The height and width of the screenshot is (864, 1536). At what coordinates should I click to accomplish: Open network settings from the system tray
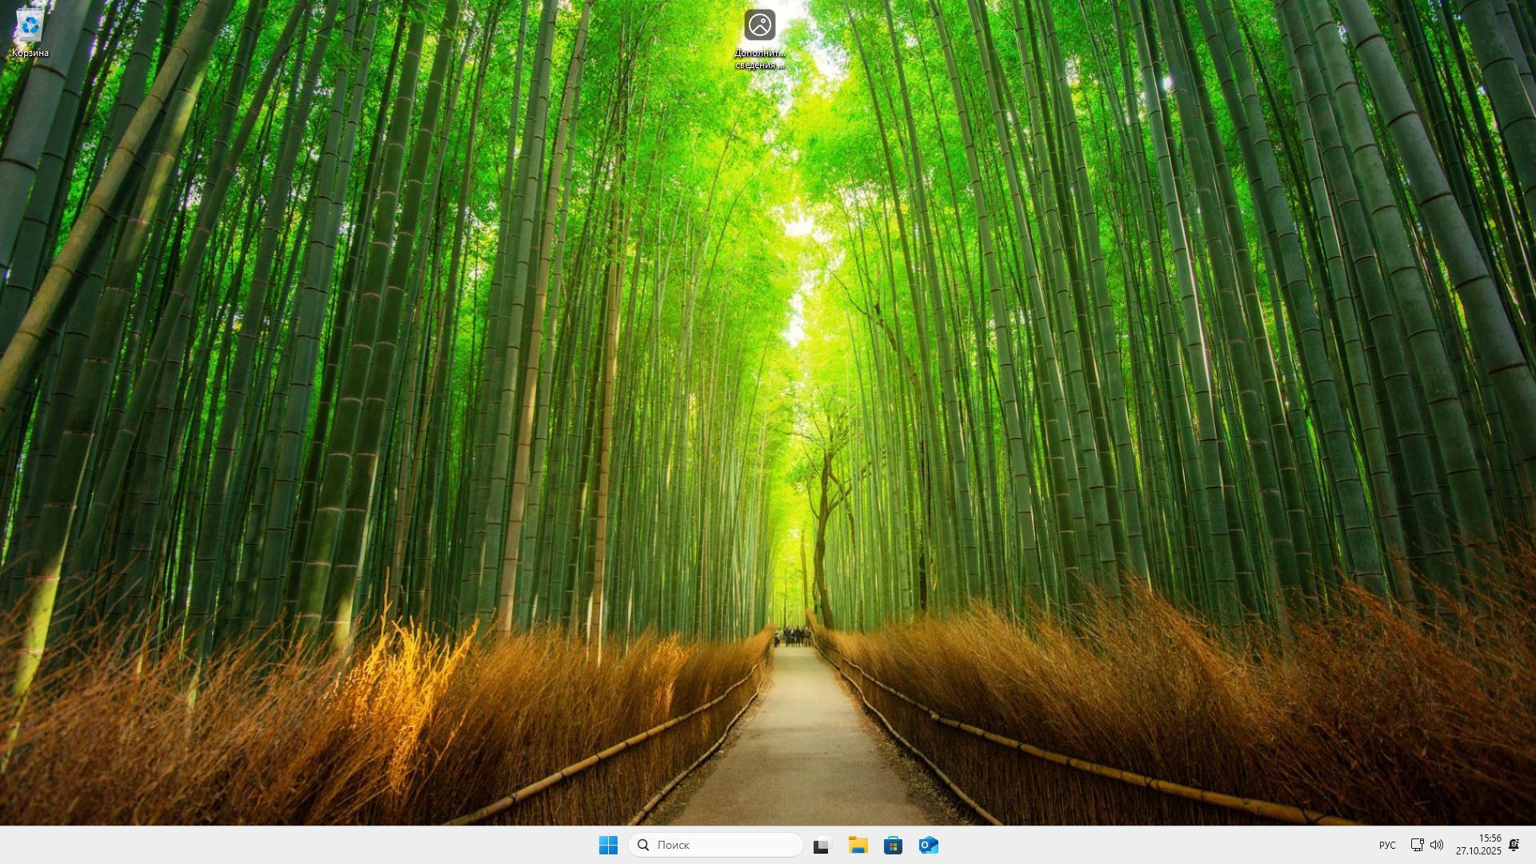tap(1417, 845)
